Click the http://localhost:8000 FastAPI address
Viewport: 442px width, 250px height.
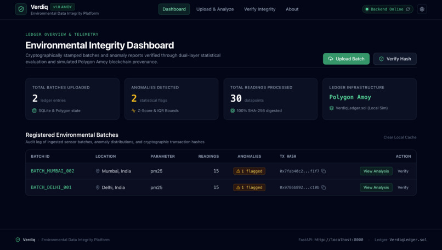pos(338,240)
